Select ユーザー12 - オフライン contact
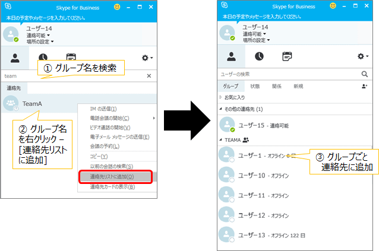The height and width of the screenshot is (251, 379). pyautogui.click(x=295, y=215)
